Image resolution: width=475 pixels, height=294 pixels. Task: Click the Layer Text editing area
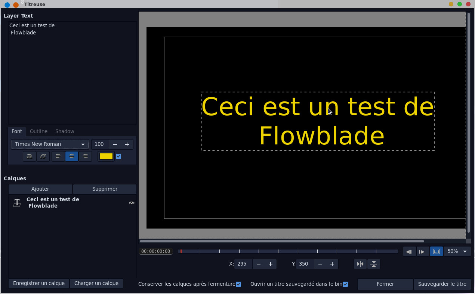(73, 73)
